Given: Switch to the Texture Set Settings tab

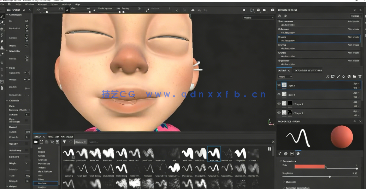Looking at the screenshot, I should click(x=307, y=70).
